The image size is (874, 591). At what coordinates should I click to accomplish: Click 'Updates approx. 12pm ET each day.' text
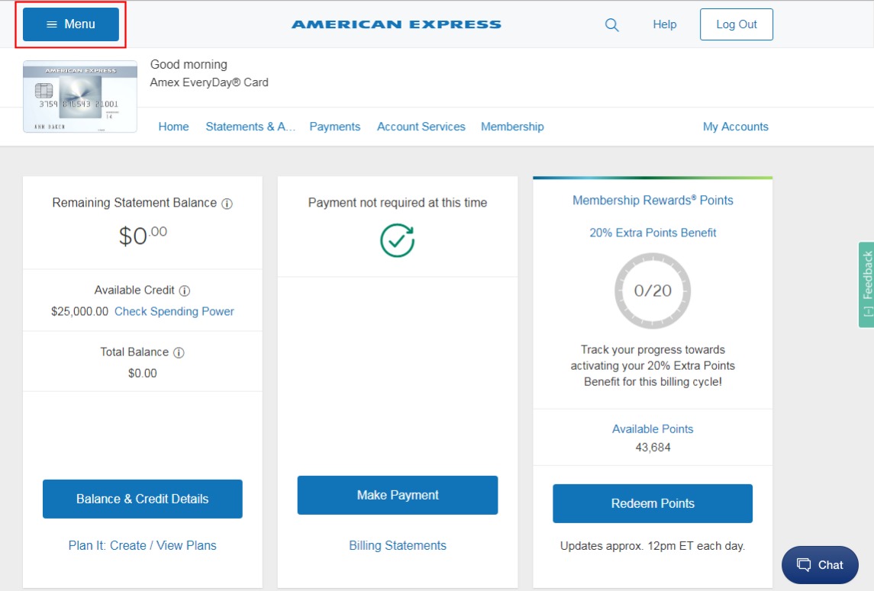pos(653,546)
